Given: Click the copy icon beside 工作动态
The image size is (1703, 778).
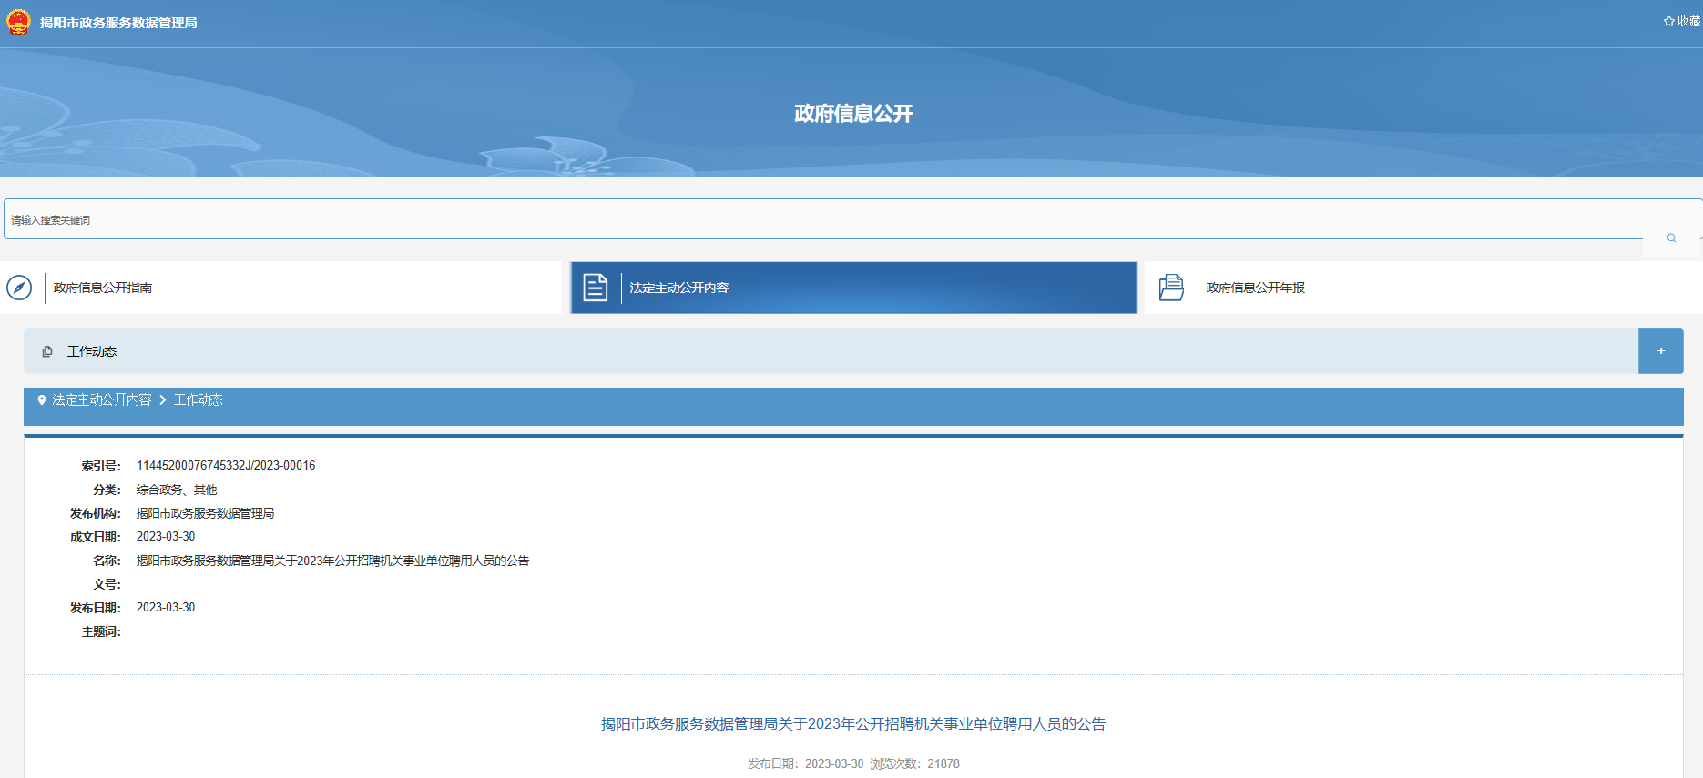Looking at the screenshot, I should coord(47,351).
